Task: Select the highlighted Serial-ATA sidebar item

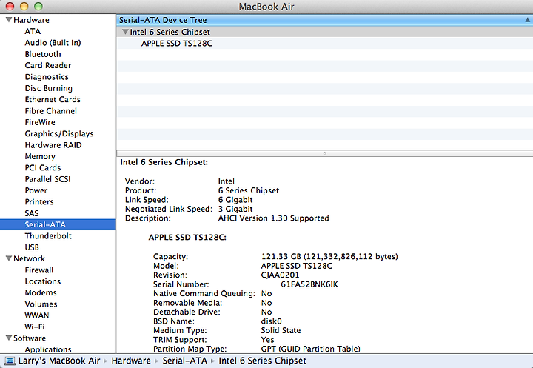Action: [58, 224]
